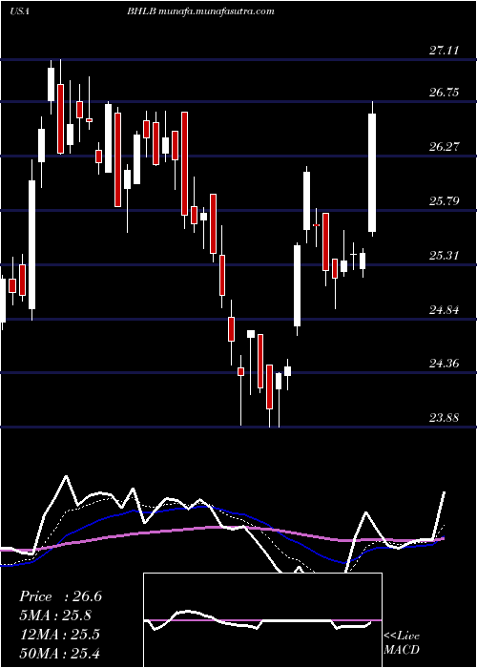Viewport: 477px width, 668px height.
Task: Click the 25.31 price level label
Action: pos(444,256)
